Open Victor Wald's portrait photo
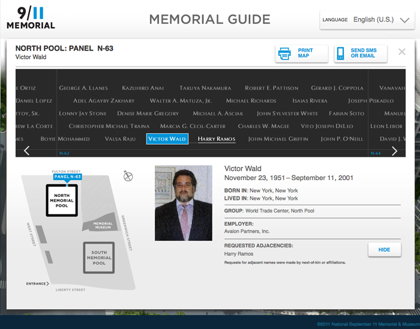This screenshot has width=420, height=329. (184, 203)
